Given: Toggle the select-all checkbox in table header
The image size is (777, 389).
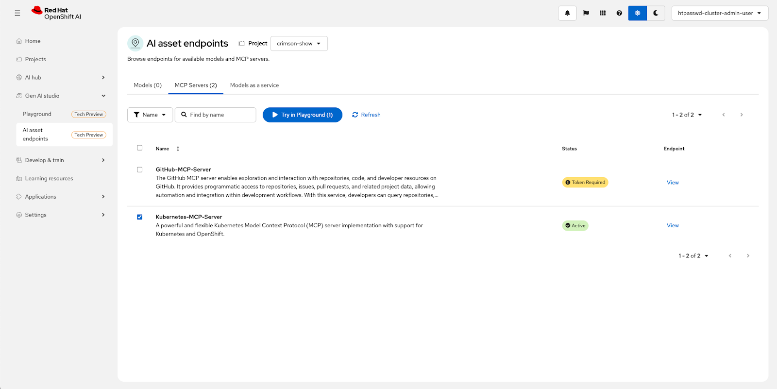Looking at the screenshot, I should [x=140, y=148].
